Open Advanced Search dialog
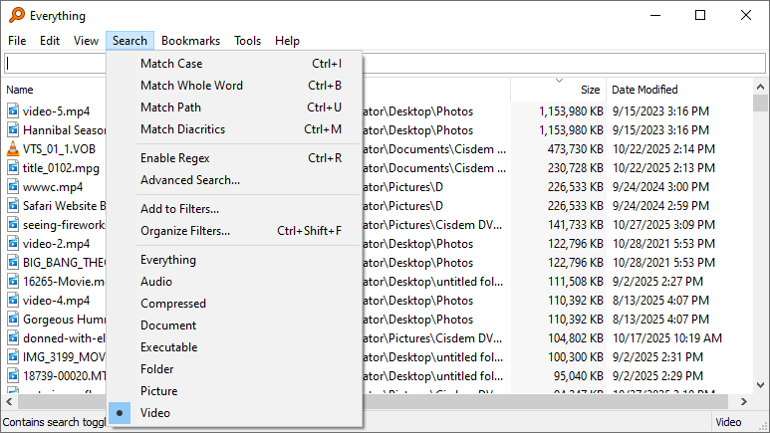 (235, 180)
